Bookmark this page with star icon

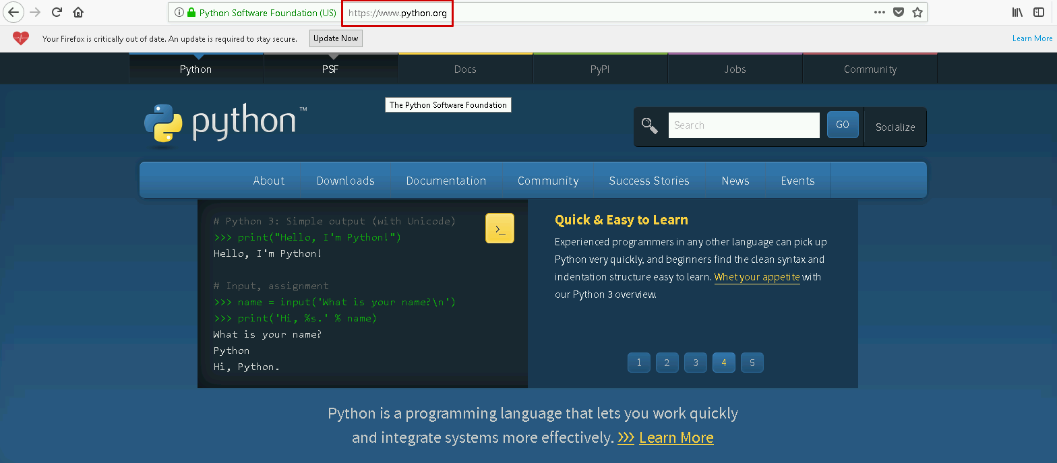[917, 12]
